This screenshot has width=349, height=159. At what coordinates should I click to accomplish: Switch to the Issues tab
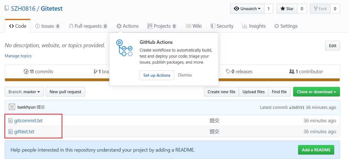coord(47,26)
